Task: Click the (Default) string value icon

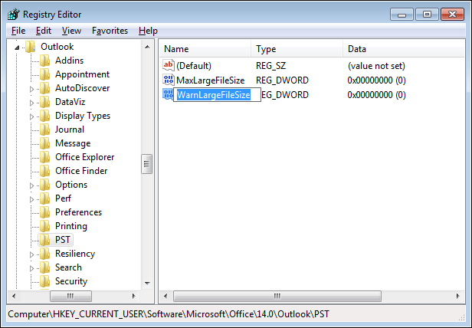Action: coord(169,65)
